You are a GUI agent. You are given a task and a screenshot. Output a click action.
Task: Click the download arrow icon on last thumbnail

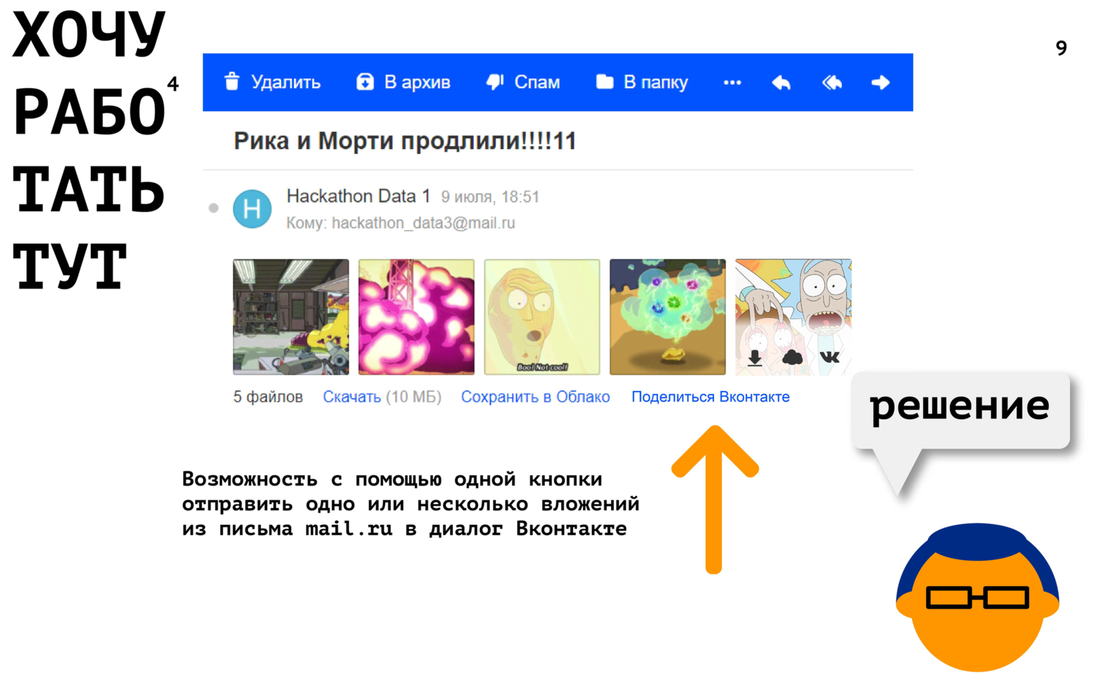(x=755, y=358)
